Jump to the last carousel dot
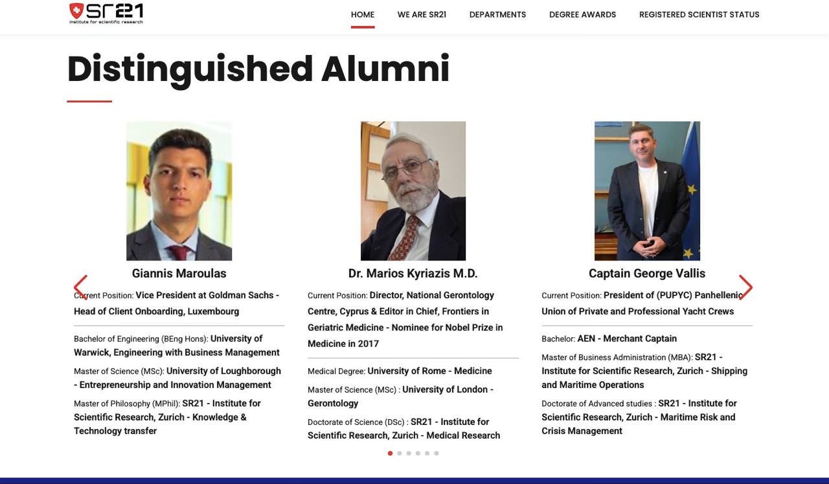 437,454
